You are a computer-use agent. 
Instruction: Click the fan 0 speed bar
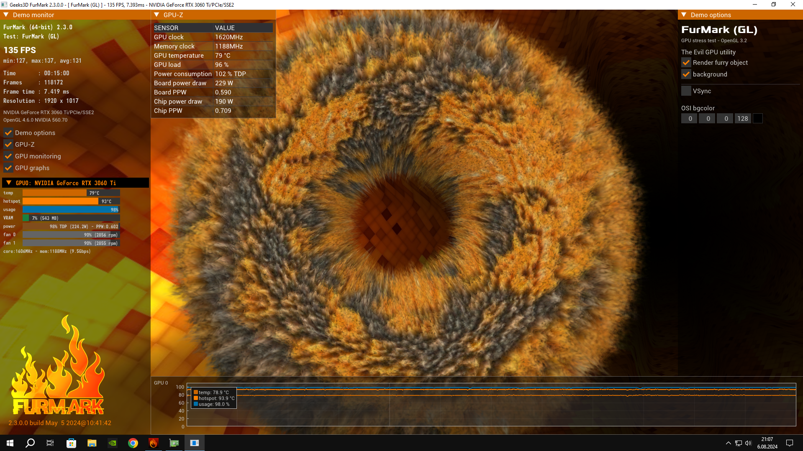click(71, 235)
